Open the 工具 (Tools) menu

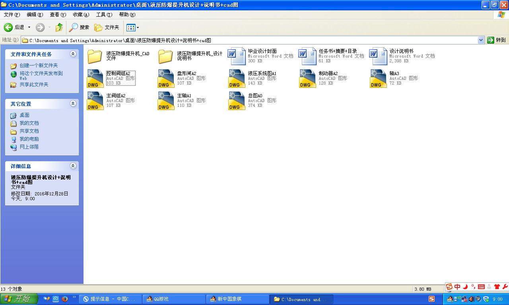tap(104, 14)
